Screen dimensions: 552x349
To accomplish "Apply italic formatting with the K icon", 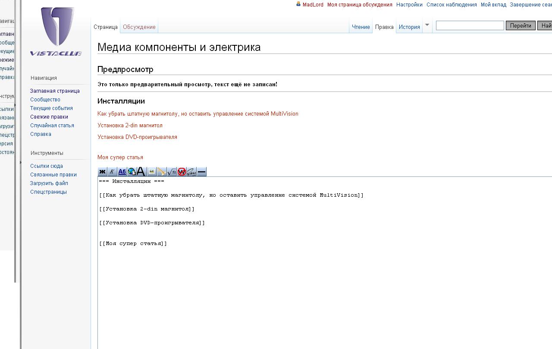I will coord(112,172).
